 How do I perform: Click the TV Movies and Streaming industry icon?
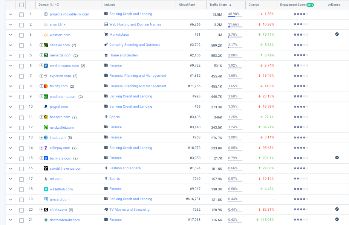point(106,209)
